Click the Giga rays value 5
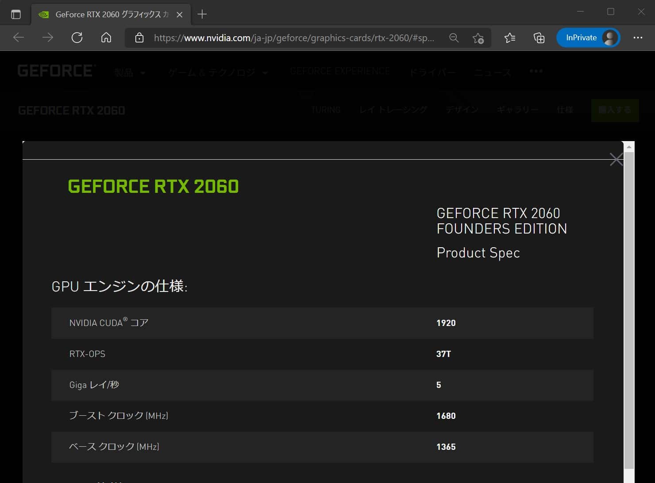 coord(439,385)
